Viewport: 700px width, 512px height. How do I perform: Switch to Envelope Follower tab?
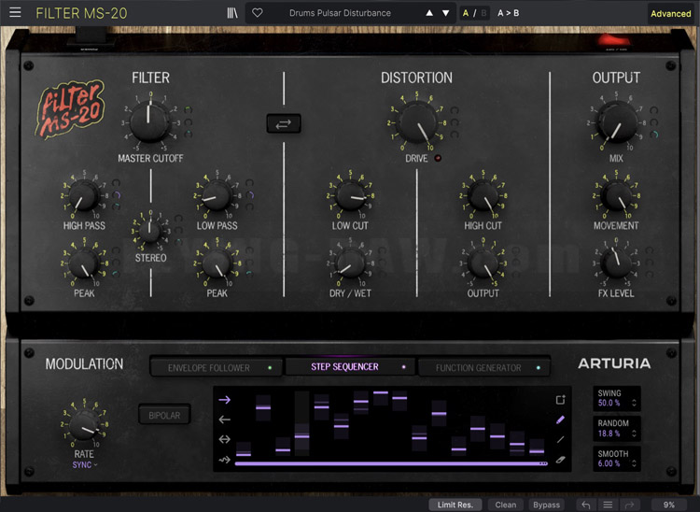click(x=217, y=368)
